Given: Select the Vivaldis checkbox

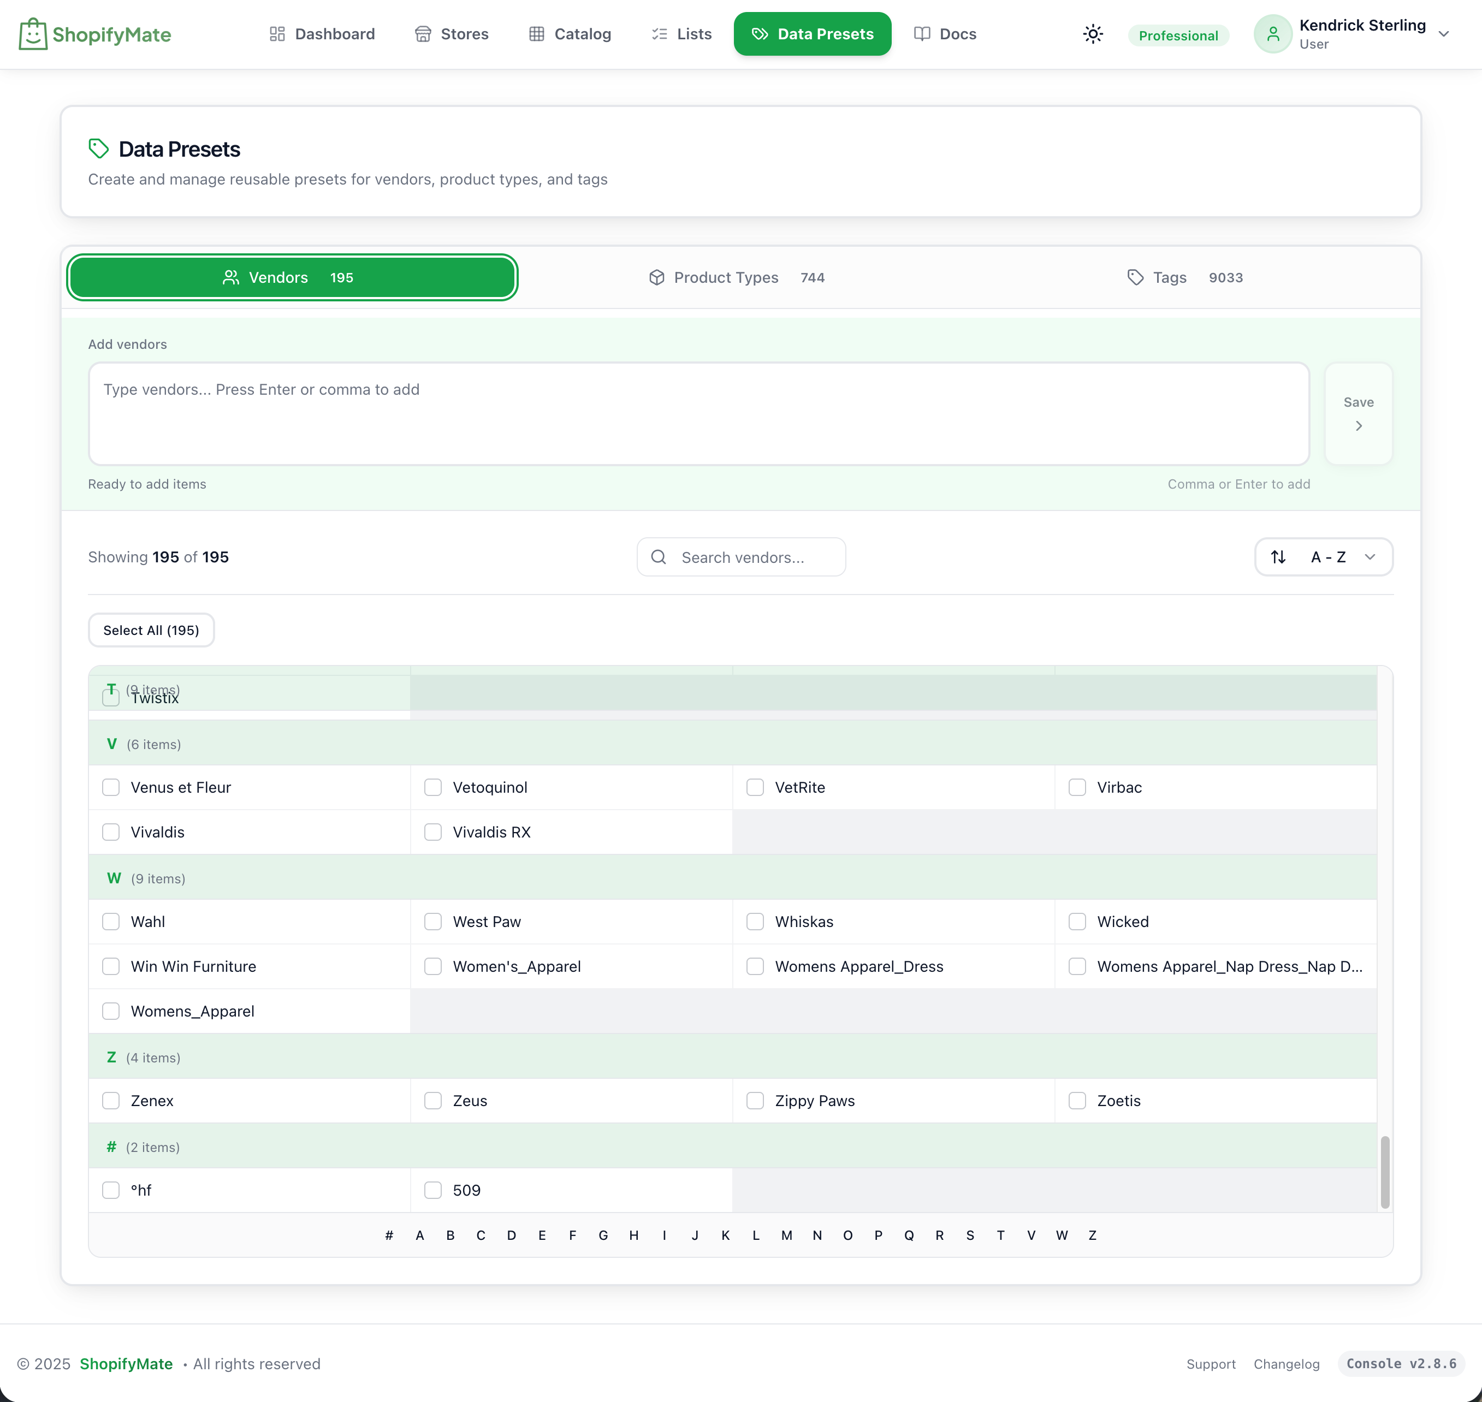Looking at the screenshot, I should tap(111, 832).
